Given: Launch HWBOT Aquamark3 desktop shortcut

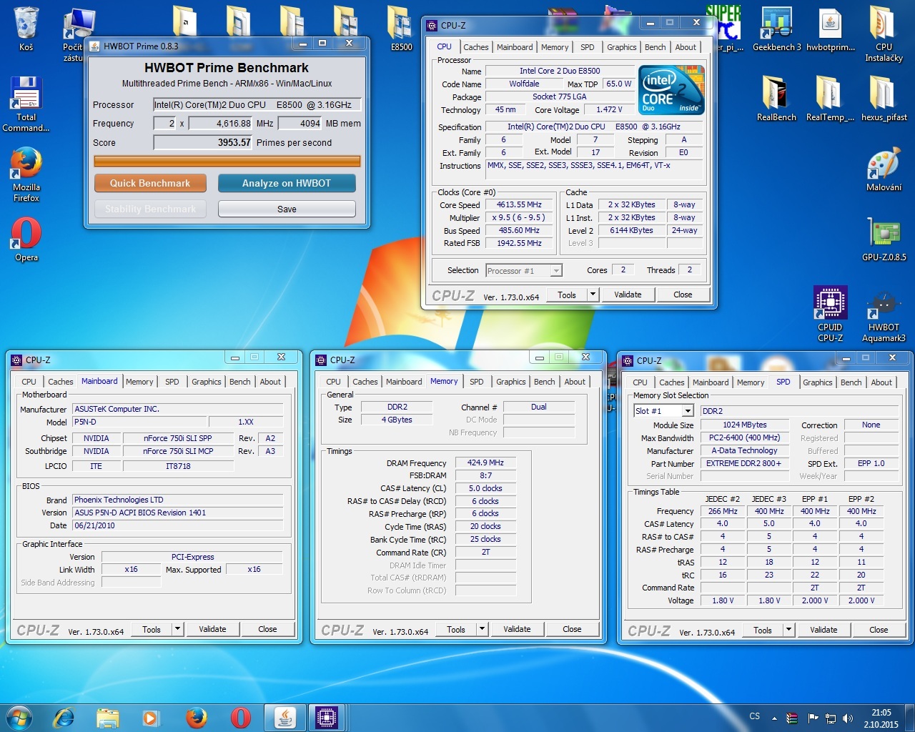Looking at the screenshot, I should click(884, 314).
